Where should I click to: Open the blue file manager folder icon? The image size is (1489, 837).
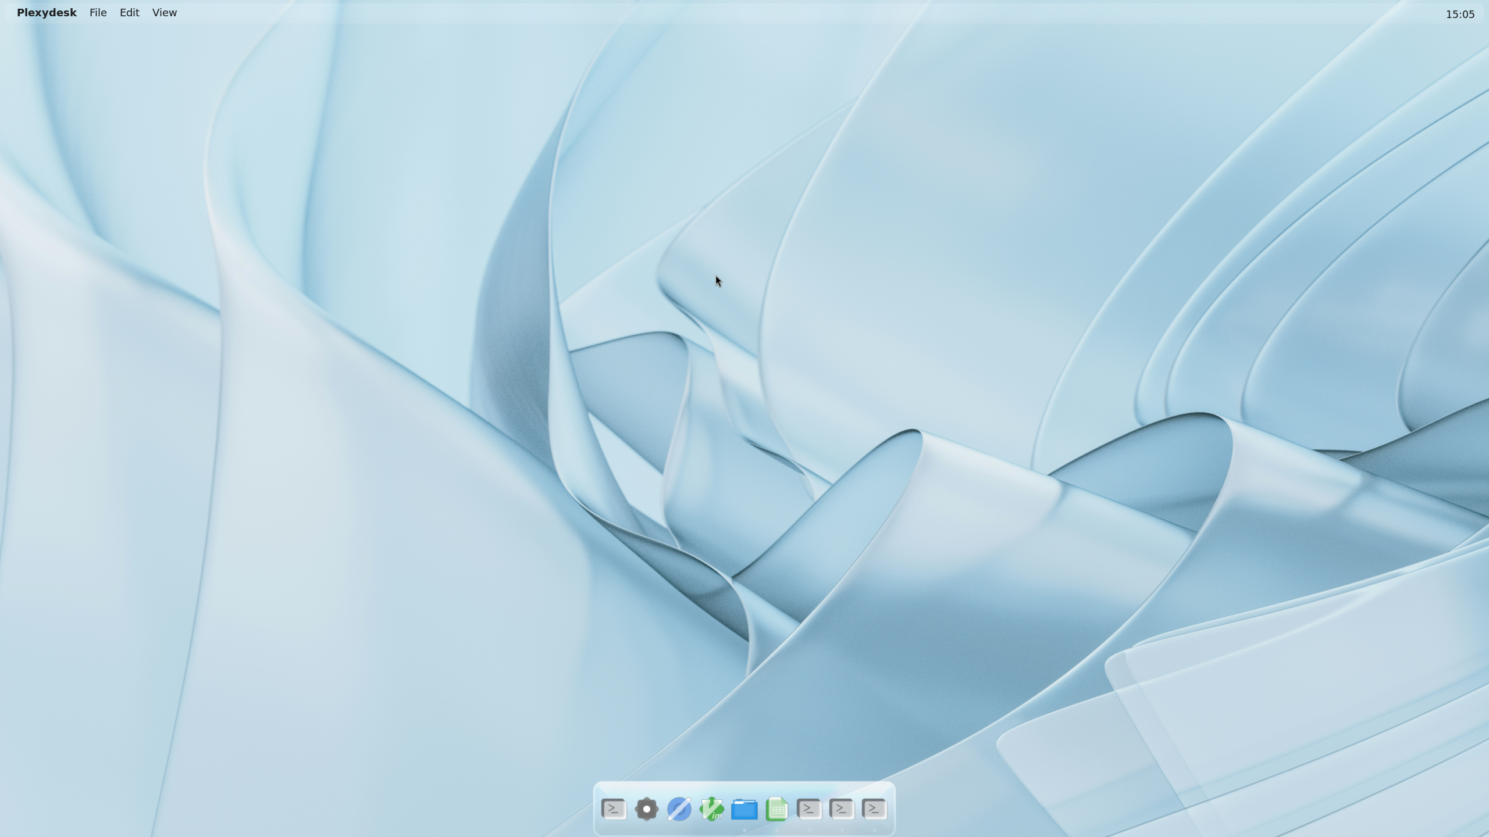[744, 809]
